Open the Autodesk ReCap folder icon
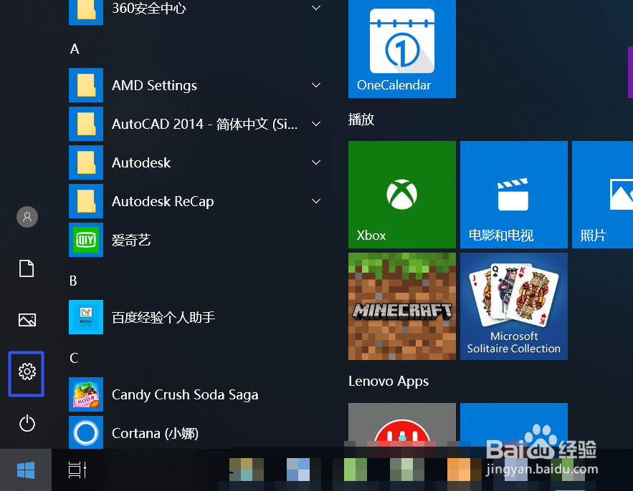 (86, 201)
